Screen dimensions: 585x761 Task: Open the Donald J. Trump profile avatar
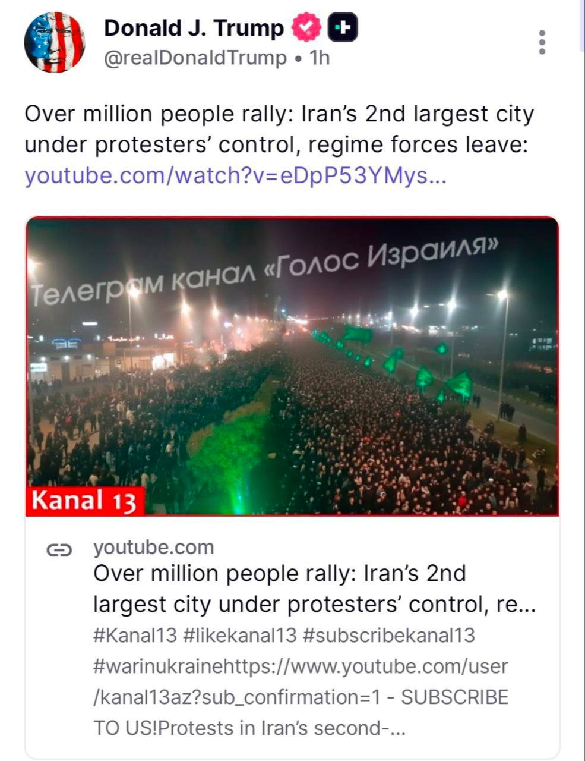[54, 43]
